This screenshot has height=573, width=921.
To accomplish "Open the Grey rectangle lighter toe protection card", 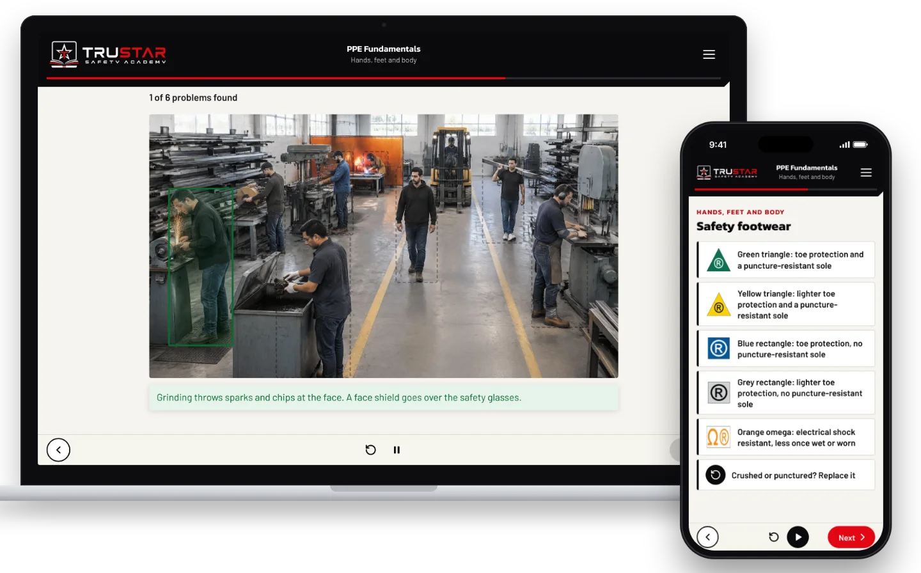I will tap(786, 393).
